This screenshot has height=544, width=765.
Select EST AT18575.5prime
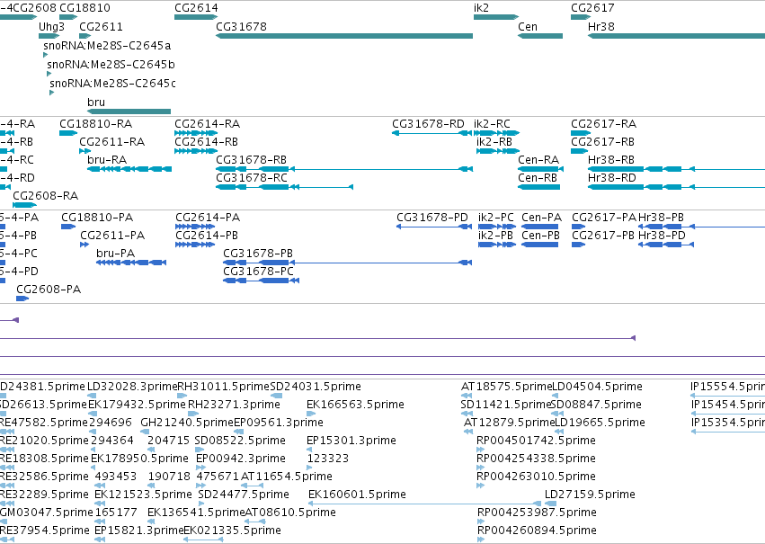click(506, 387)
